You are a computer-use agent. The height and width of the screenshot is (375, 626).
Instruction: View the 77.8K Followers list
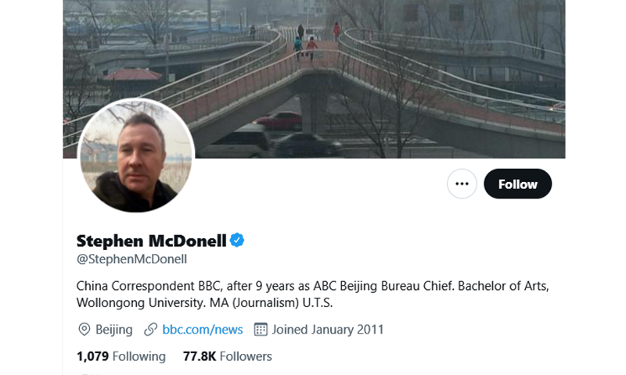click(227, 356)
